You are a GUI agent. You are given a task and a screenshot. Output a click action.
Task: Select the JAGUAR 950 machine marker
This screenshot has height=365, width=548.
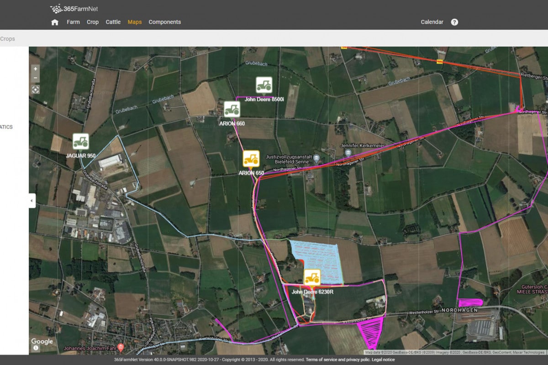click(81, 142)
